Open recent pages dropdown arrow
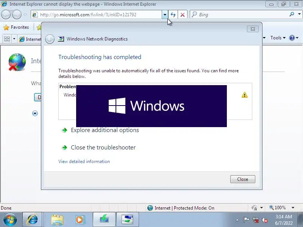The image size is (303, 227). 25,15
